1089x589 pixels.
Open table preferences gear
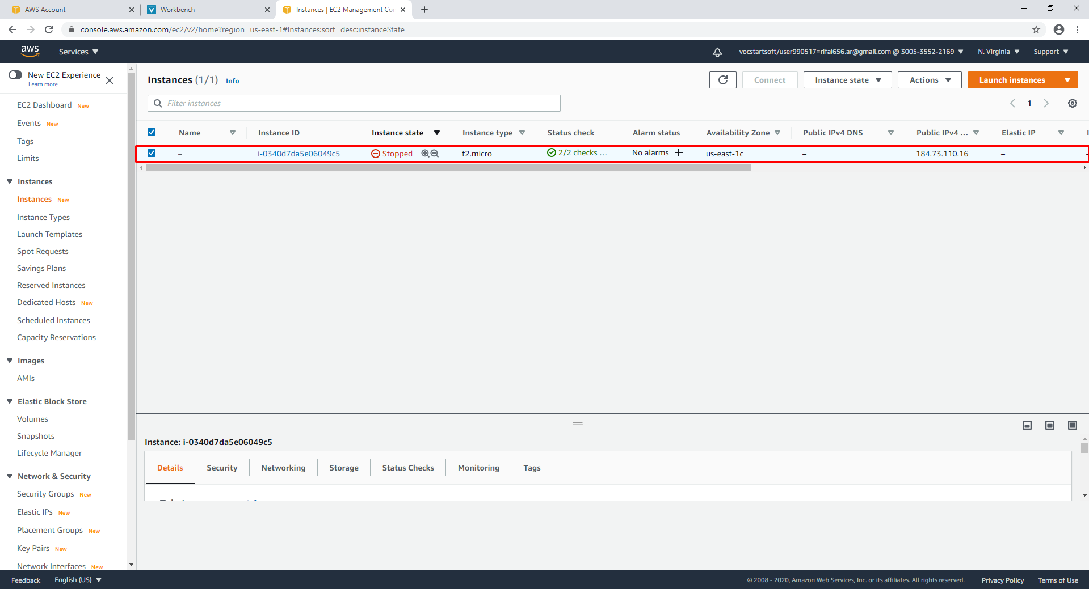click(x=1072, y=103)
